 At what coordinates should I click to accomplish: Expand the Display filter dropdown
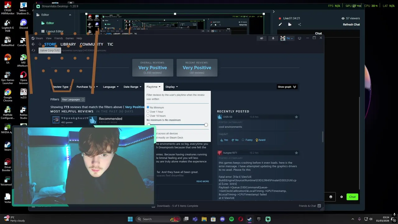tap(172, 87)
